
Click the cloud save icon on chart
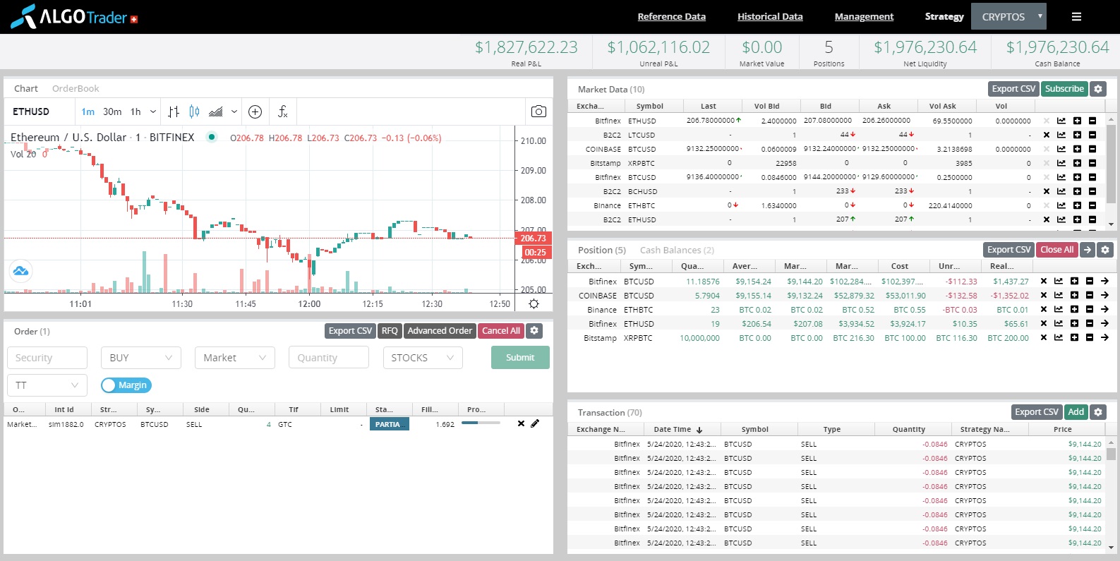pos(20,271)
